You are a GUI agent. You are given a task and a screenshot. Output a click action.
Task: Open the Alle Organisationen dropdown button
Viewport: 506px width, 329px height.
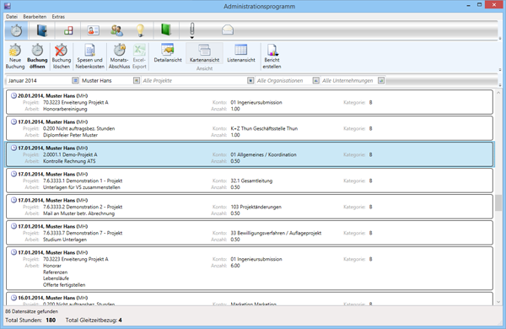316,80
